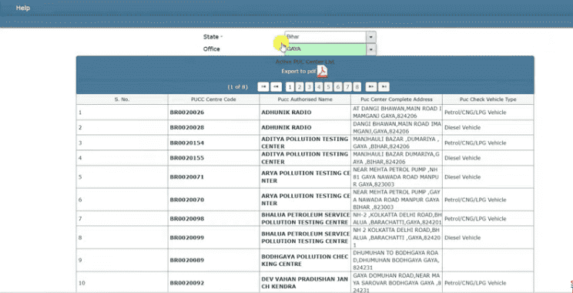The image size is (573, 293).
Task: Click the Puc Check Vehicle Type header
Action: 488,99
